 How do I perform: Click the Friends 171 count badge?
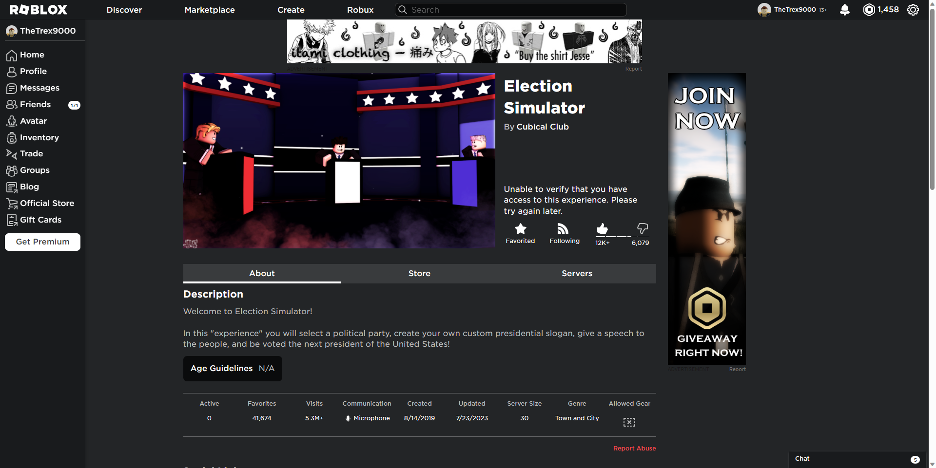coord(74,105)
